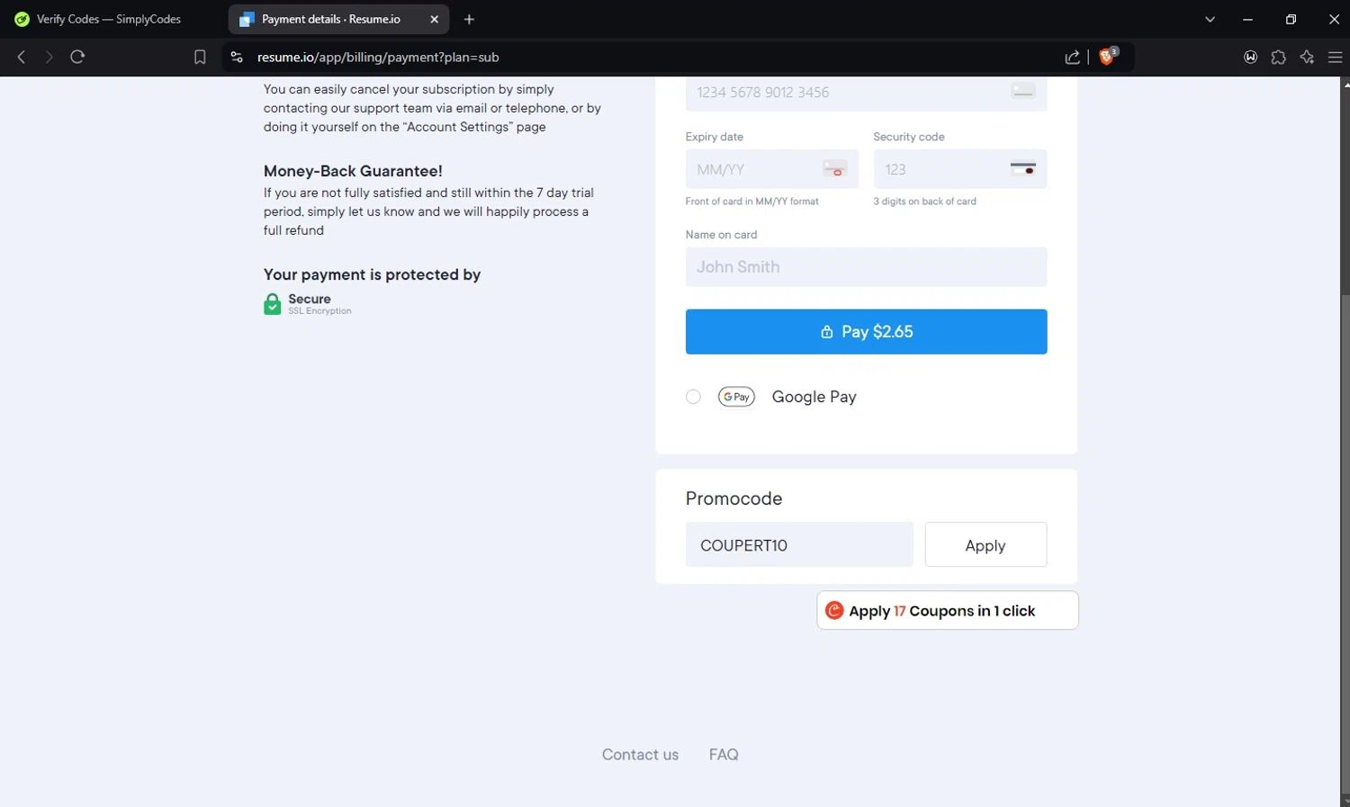Close the Payment details tab
Screen dimensions: 1350x807
pyautogui.click(x=434, y=19)
